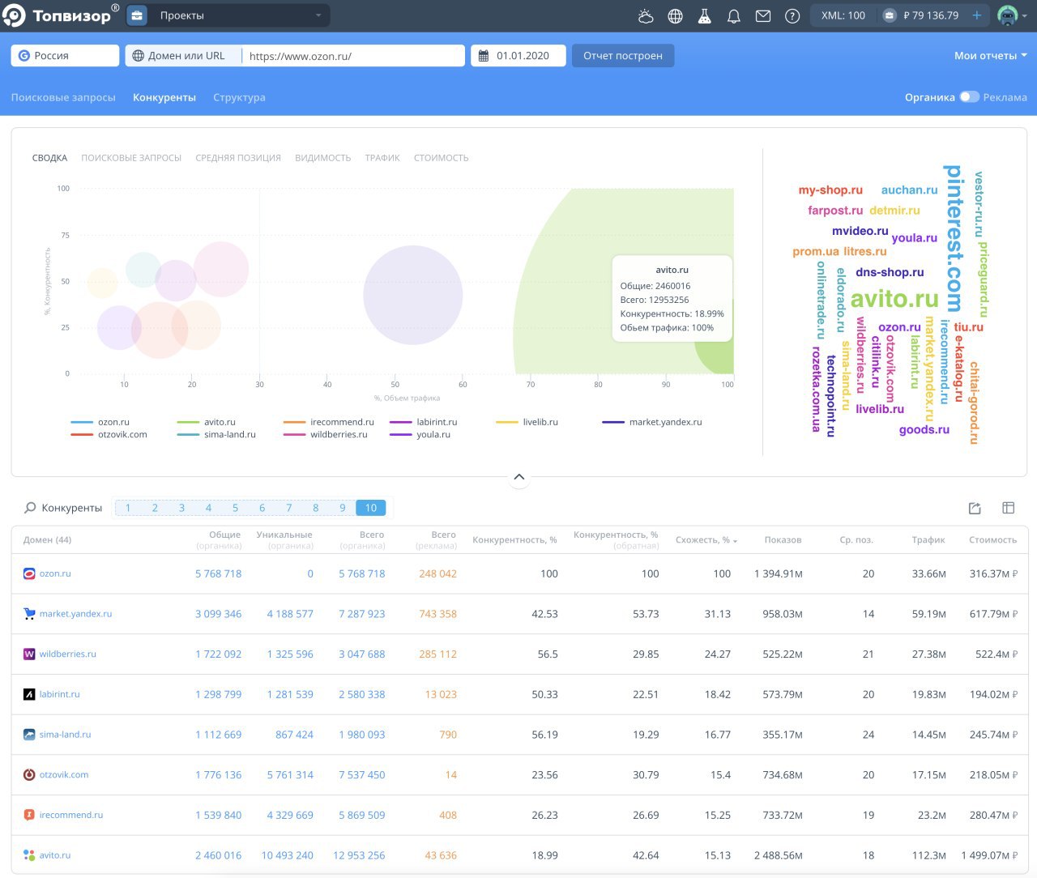
Task: Click the globe icon in top bar
Action: coord(675,15)
